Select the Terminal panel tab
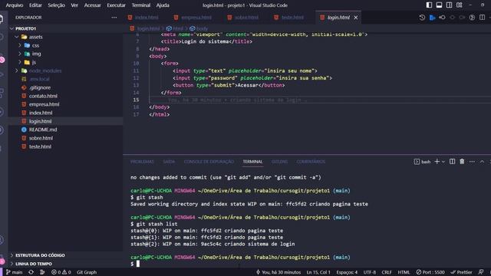 point(252,162)
